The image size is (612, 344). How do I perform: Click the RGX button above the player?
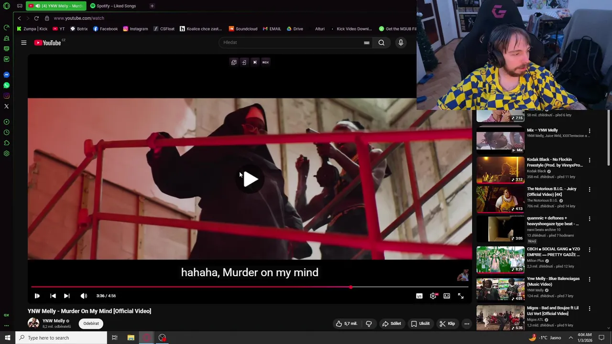265,62
